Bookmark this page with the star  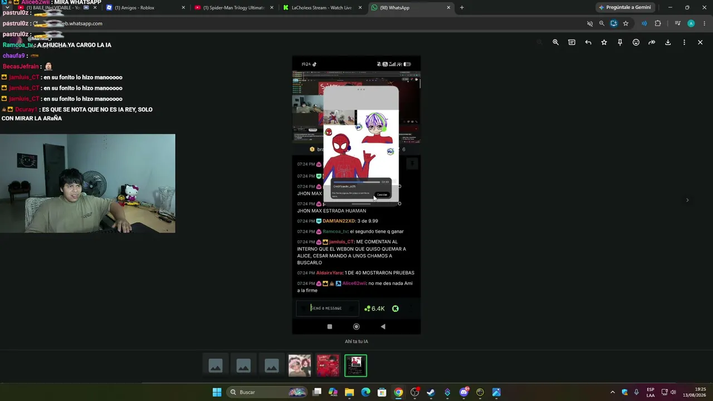pos(626,23)
